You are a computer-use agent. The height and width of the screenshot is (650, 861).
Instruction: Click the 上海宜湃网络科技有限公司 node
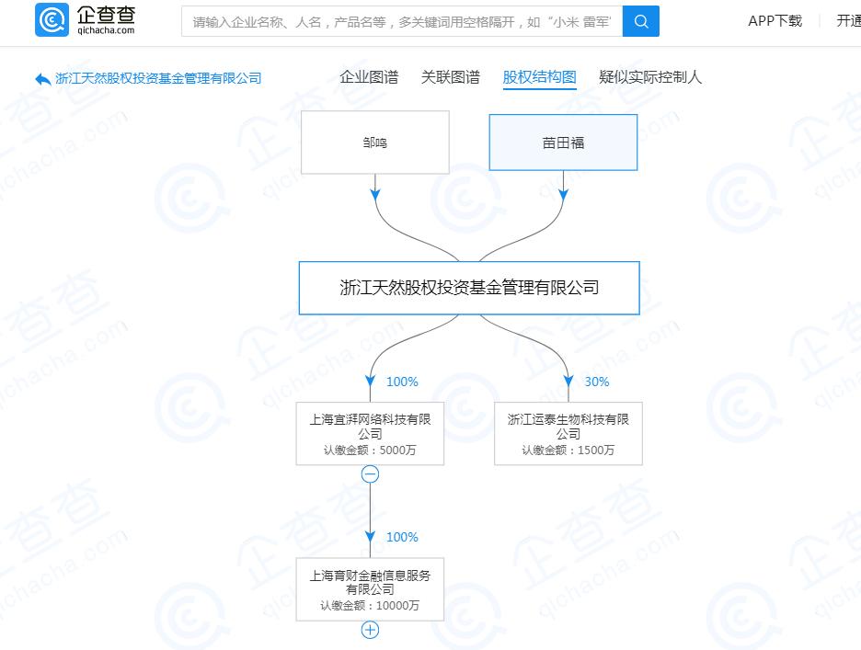click(x=370, y=432)
